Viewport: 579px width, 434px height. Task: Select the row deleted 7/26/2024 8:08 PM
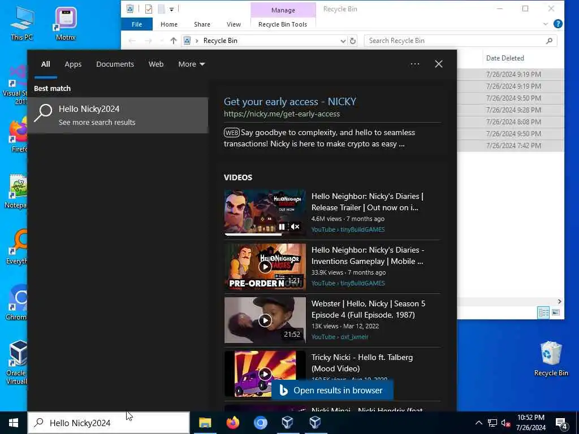pyautogui.click(x=511, y=122)
